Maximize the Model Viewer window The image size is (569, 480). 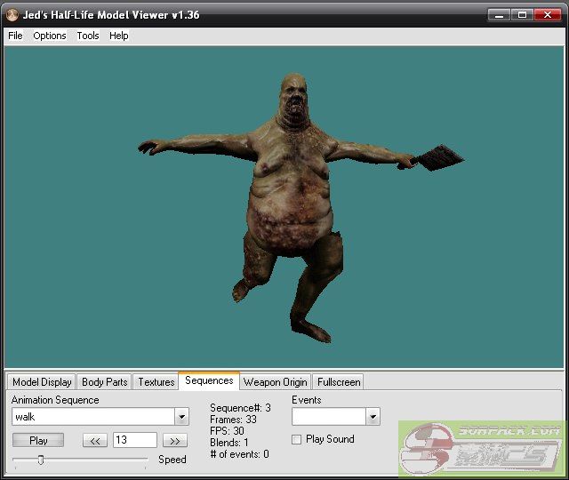tap(521, 14)
